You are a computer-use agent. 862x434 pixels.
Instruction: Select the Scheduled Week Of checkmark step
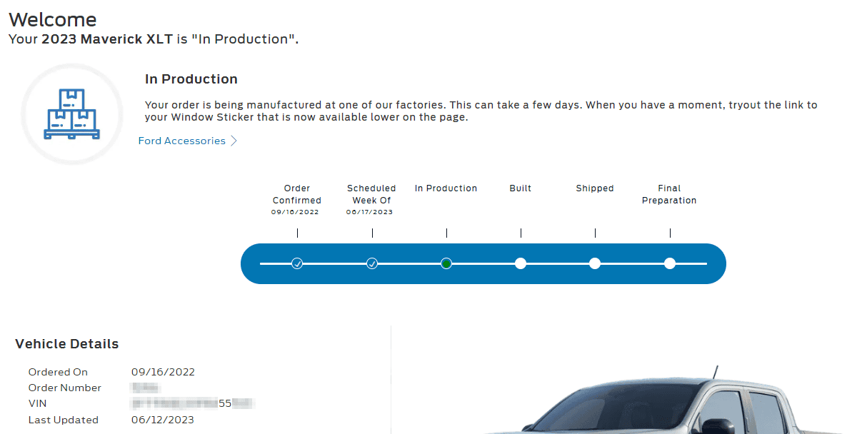tap(372, 263)
